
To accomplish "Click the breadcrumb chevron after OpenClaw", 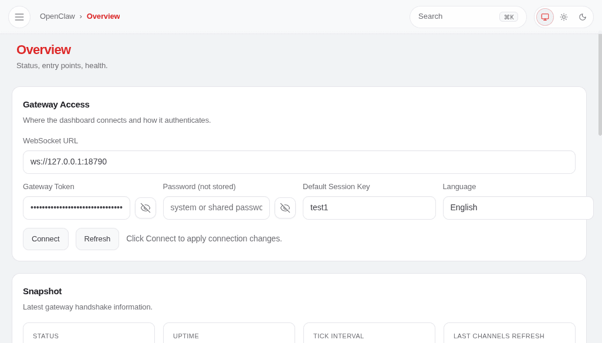I will [80, 16].
